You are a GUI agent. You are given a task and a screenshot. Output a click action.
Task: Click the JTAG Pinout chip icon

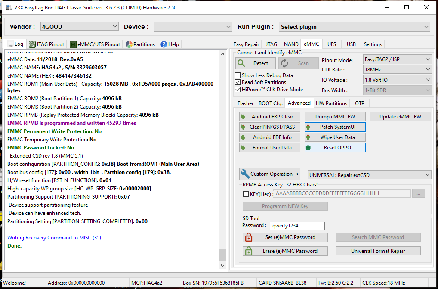32,44
